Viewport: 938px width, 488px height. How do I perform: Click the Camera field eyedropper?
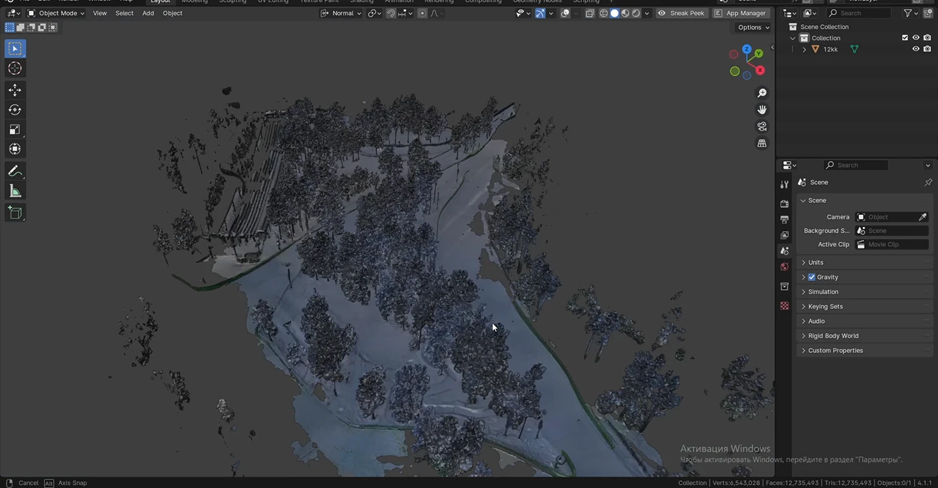point(922,217)
